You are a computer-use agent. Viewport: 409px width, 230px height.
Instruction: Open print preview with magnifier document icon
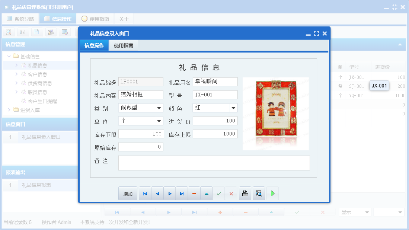click(258, 193)
